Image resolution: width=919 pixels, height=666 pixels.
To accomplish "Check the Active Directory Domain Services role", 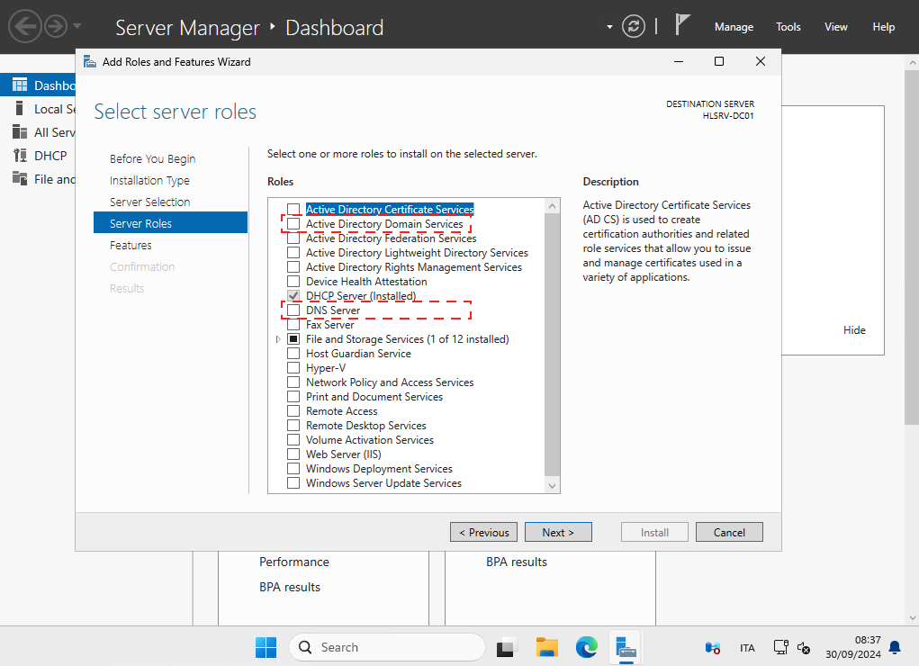I will [293, 224].
